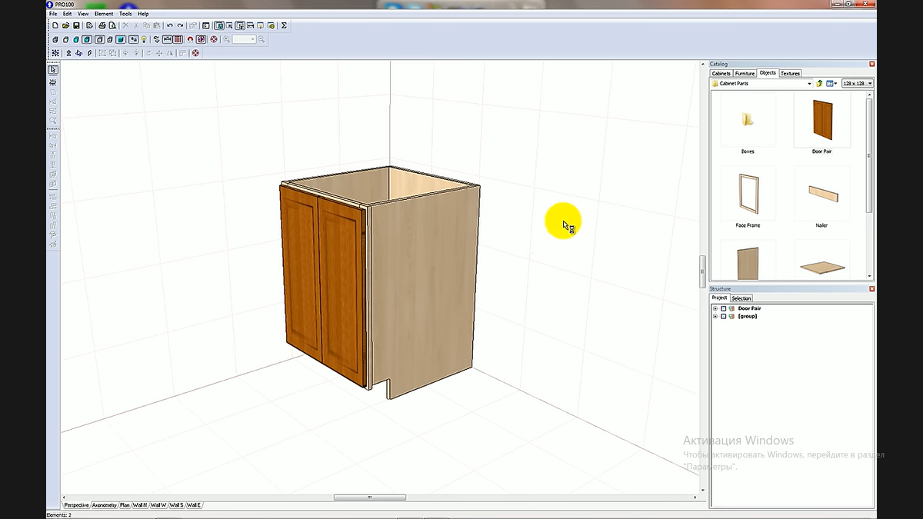Click the New project icon

[55, 25]
